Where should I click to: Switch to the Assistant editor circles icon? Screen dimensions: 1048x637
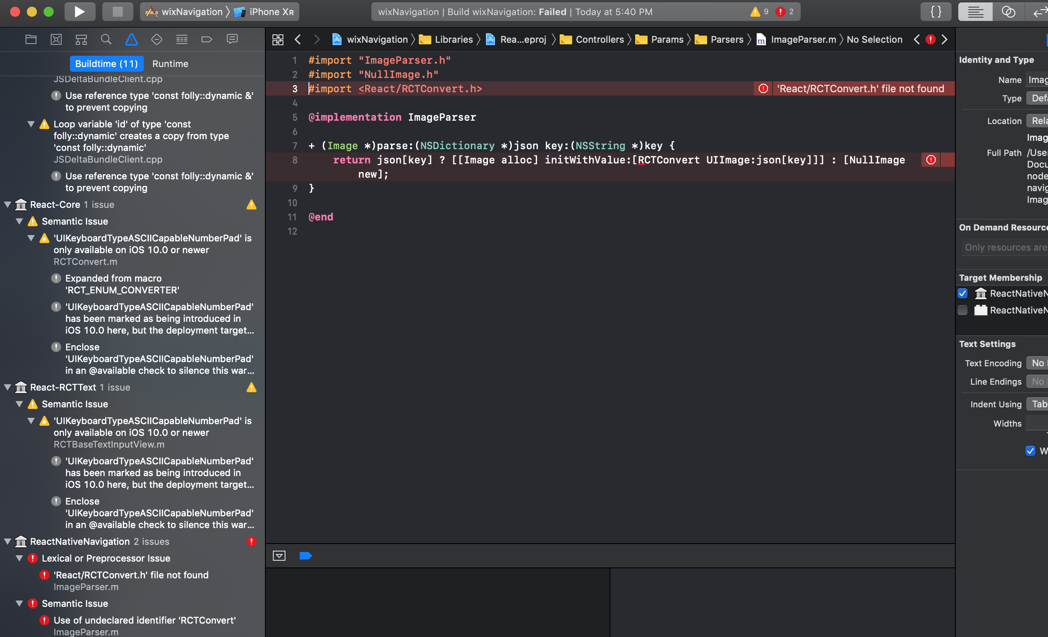1008,11
